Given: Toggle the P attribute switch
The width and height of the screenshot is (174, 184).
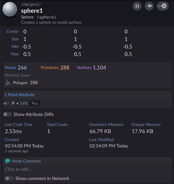Looking at the screenshot, I should 6,103.
